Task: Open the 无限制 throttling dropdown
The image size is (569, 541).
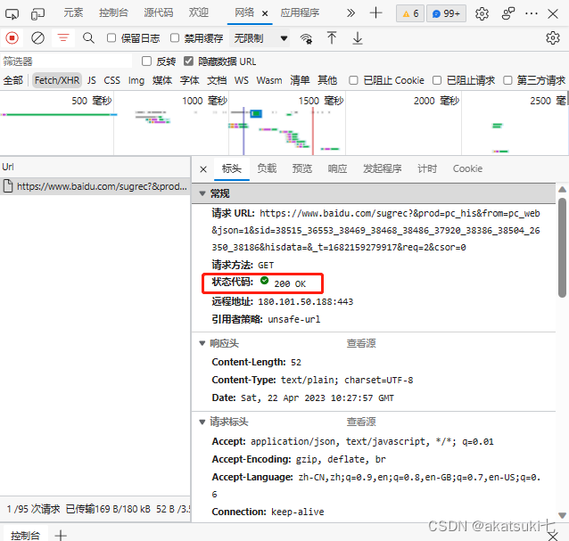Action: click(x=260, y=38)
